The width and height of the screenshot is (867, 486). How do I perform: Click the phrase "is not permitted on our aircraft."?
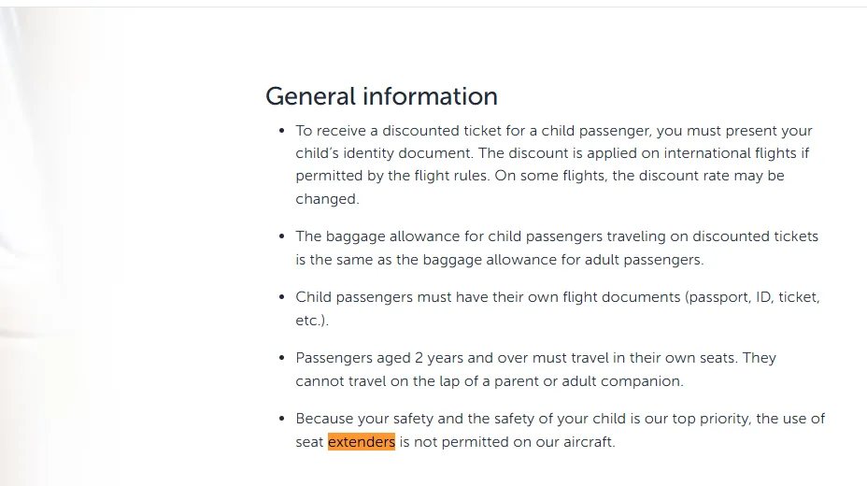click(x=507, y=442)
